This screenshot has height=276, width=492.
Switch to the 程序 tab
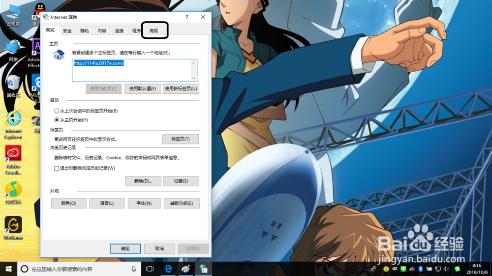point(136,31)
